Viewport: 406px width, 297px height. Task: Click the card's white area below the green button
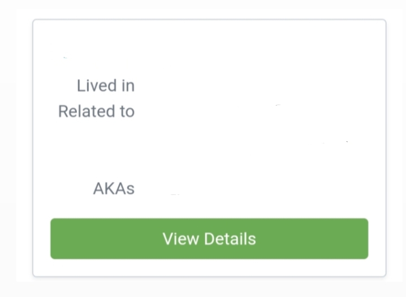[x=209, y=268]
